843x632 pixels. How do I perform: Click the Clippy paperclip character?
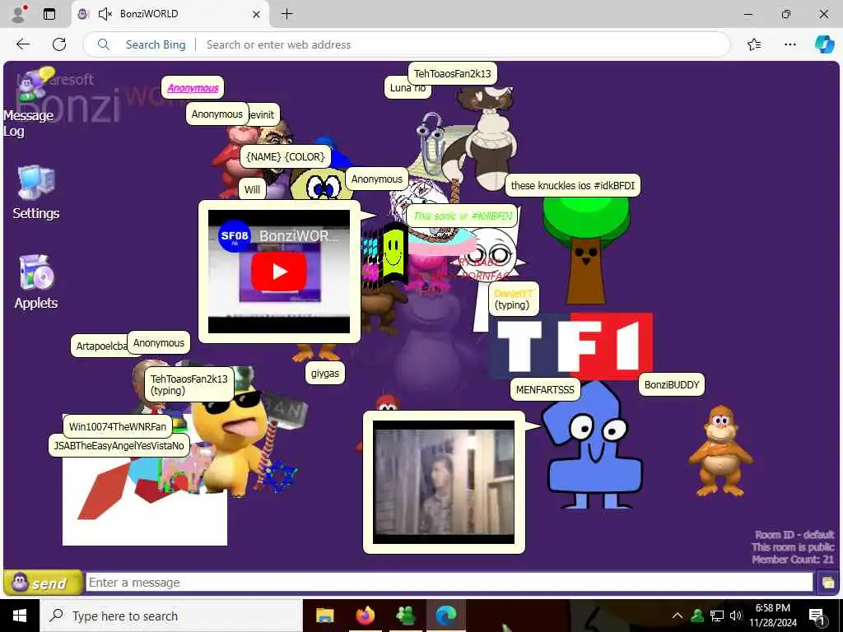pyautogui.click(x=430, y=141)
